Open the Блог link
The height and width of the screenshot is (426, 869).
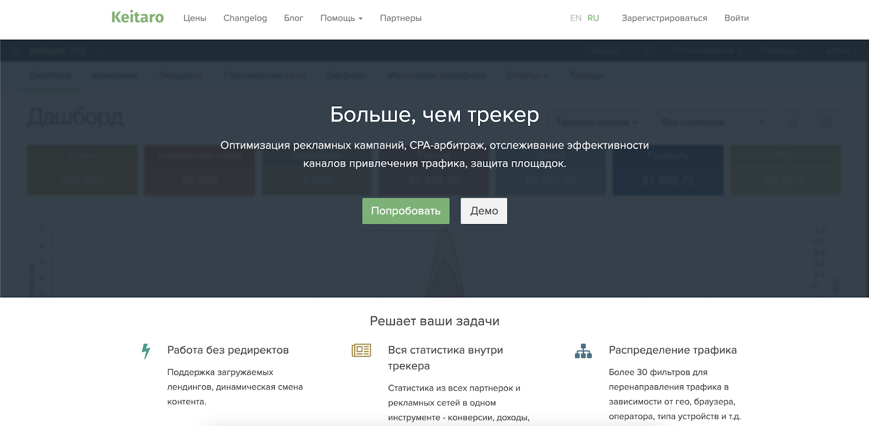tap(293, 18)
